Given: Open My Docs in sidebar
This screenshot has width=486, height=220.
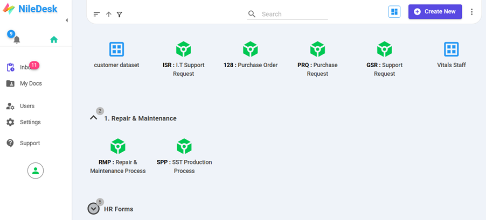Looking at the screenshot, I should tap(30, 83).
